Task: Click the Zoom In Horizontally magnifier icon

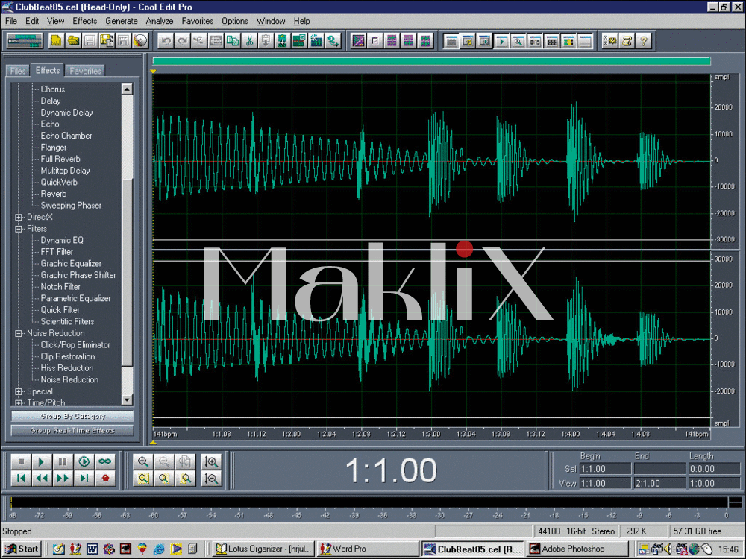Action: 143,462
